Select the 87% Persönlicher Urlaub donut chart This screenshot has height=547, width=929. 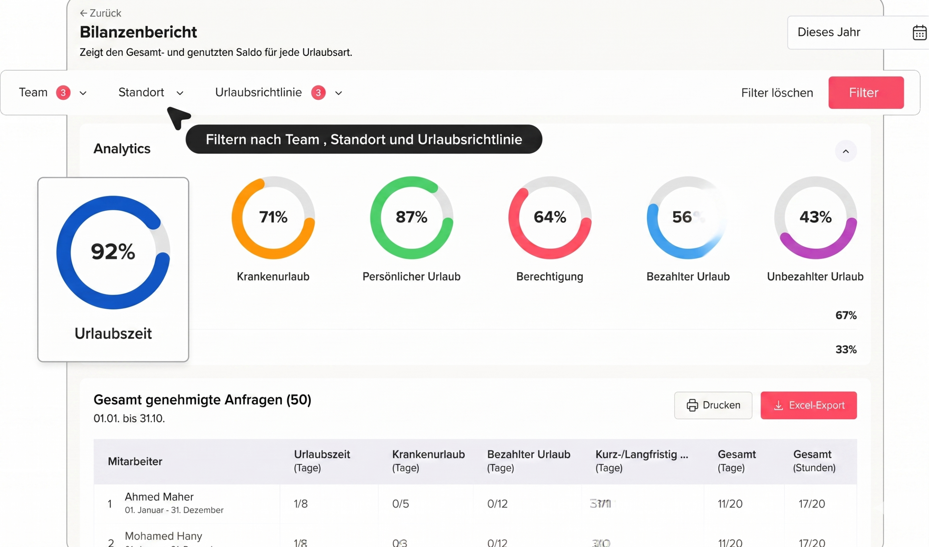pyautogui.click(x=412, y=218)
